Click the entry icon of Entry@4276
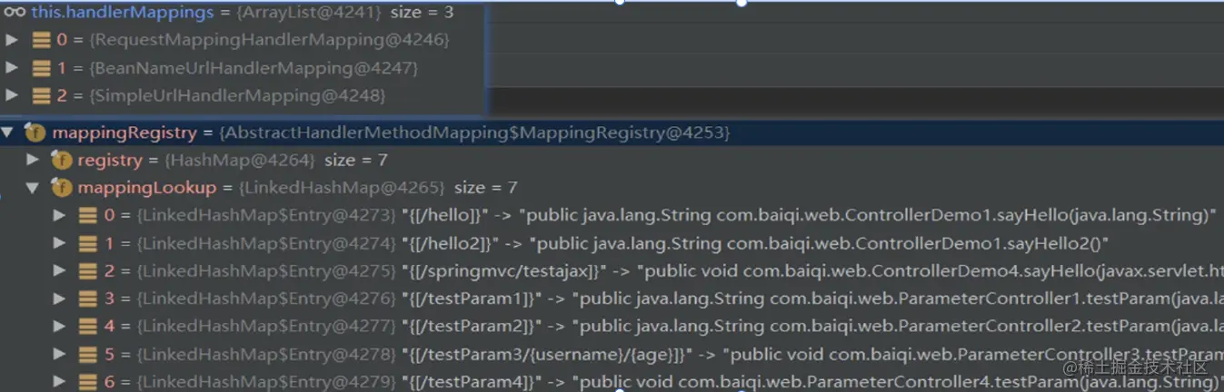The image size is (1224, 392). pos(88,299)
